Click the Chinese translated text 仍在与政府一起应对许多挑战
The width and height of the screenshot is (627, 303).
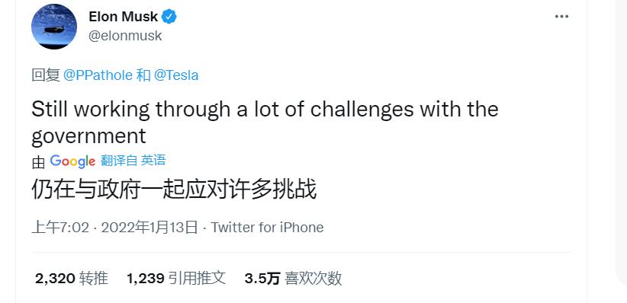click(174, 190)
